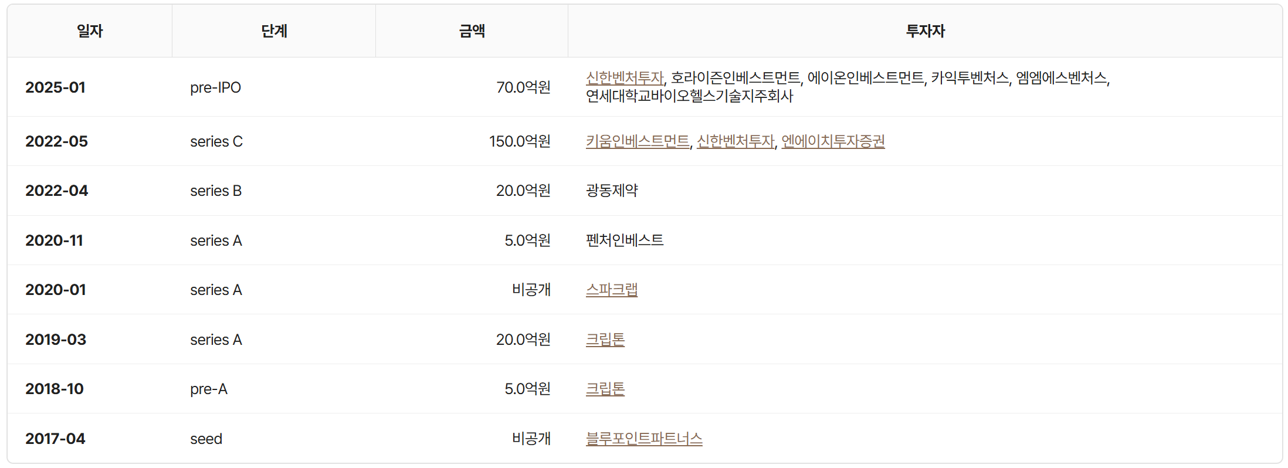This screenshot has height=468, width=1288.
Task: Open the 블루포인트파트너스 investor link
Action: coord(643,439)
